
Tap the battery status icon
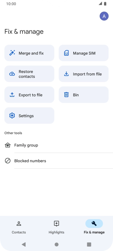(x=105, y=4)
